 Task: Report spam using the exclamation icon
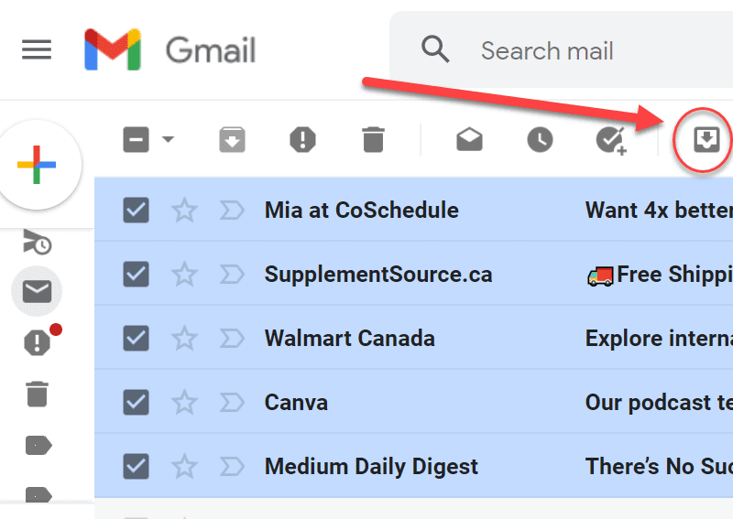302,140
